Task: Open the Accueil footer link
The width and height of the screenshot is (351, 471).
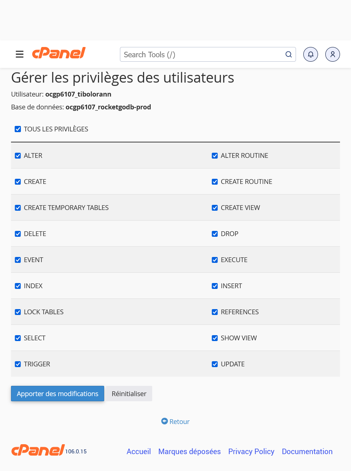Action: [x=139, y=452]
